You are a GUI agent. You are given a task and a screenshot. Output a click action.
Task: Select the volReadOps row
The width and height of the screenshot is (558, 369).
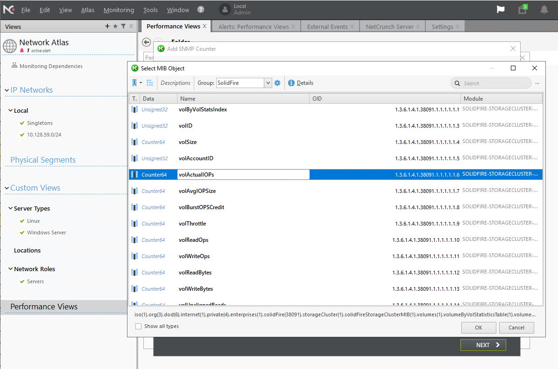[x=336, y=240]
